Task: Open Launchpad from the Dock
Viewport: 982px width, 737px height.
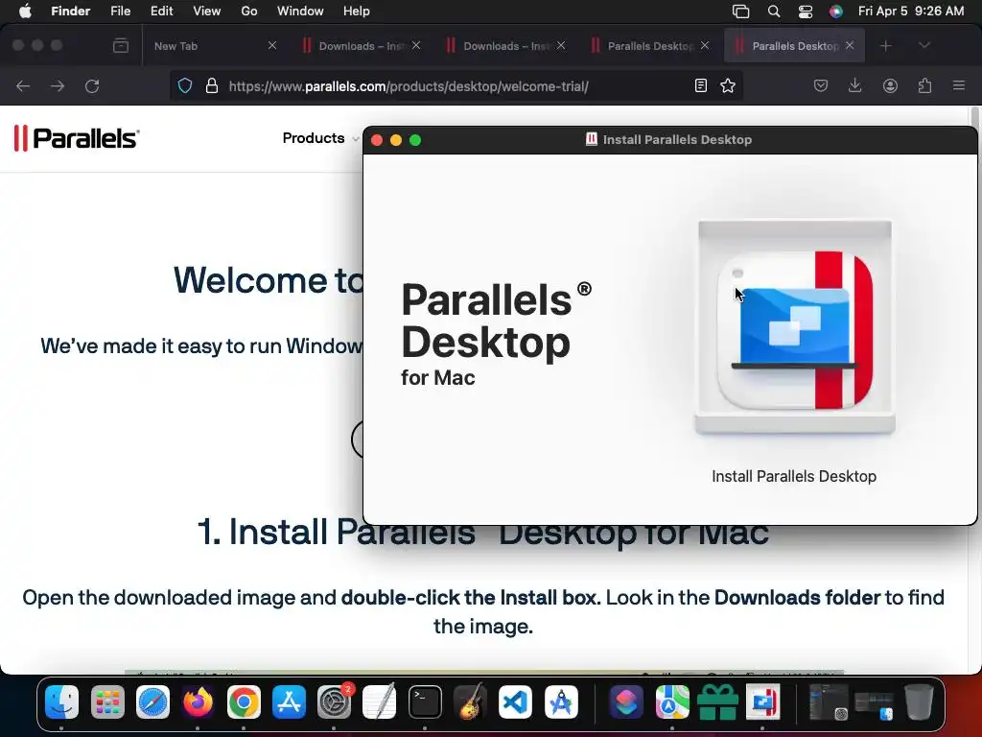Action: click(x=107, y=701)
